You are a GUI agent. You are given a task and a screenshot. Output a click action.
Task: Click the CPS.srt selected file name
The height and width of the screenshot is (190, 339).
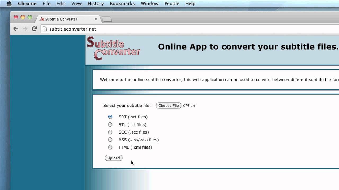point(189,106)
